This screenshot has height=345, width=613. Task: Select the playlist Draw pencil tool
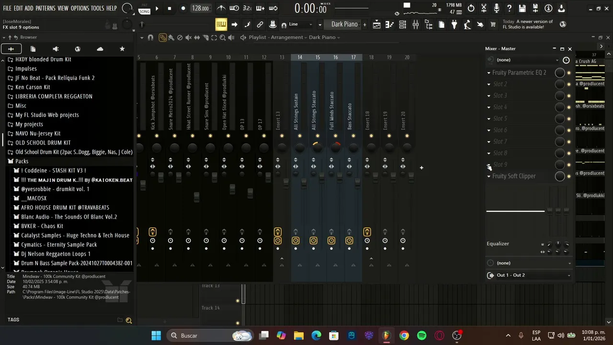pyautogui.click(x=163, y=37)
